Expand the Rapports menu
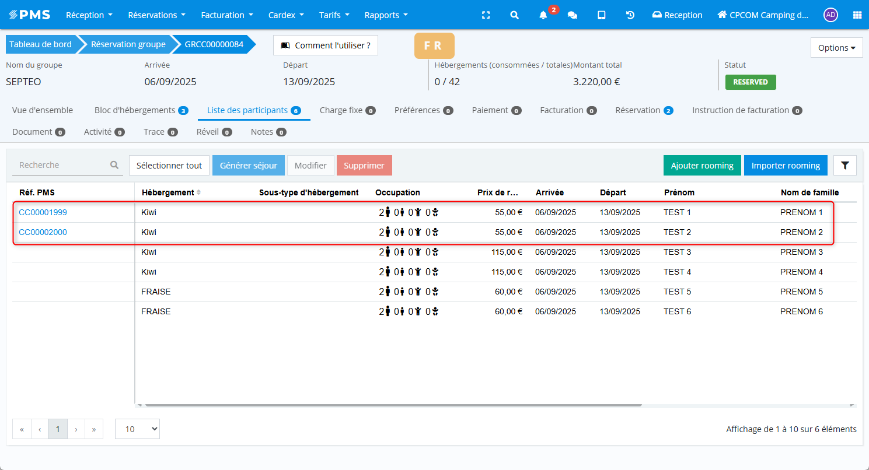Viewport: 869px width, 470px height. (x=386, y=15)
